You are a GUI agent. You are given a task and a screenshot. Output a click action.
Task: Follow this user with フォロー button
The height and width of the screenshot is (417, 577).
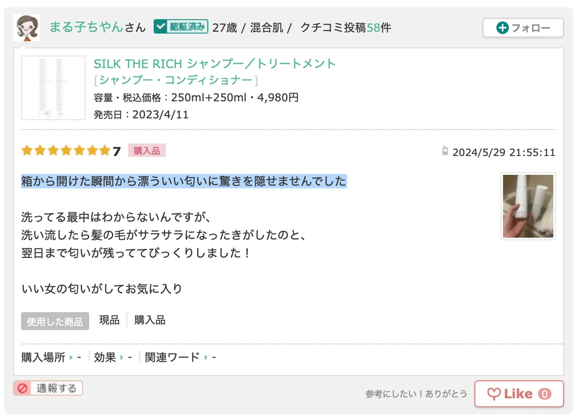(x=523, y=28)
